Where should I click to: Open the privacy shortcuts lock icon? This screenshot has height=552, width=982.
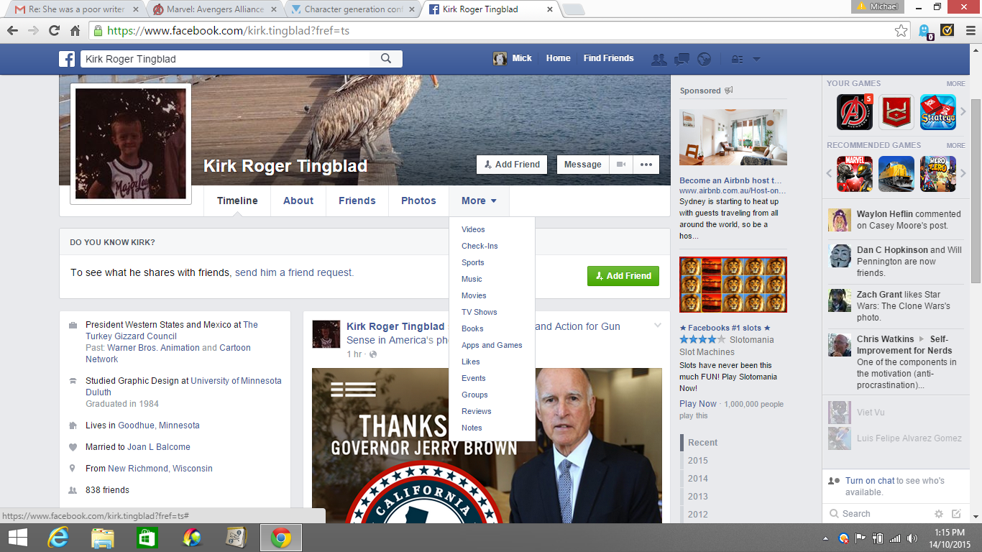point(736,59)
